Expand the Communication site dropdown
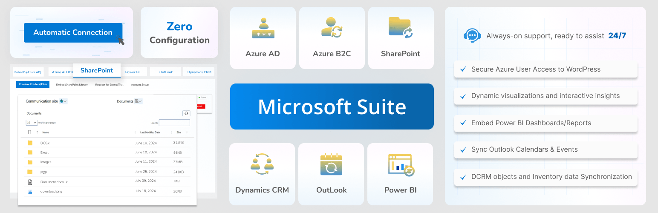 63,101
